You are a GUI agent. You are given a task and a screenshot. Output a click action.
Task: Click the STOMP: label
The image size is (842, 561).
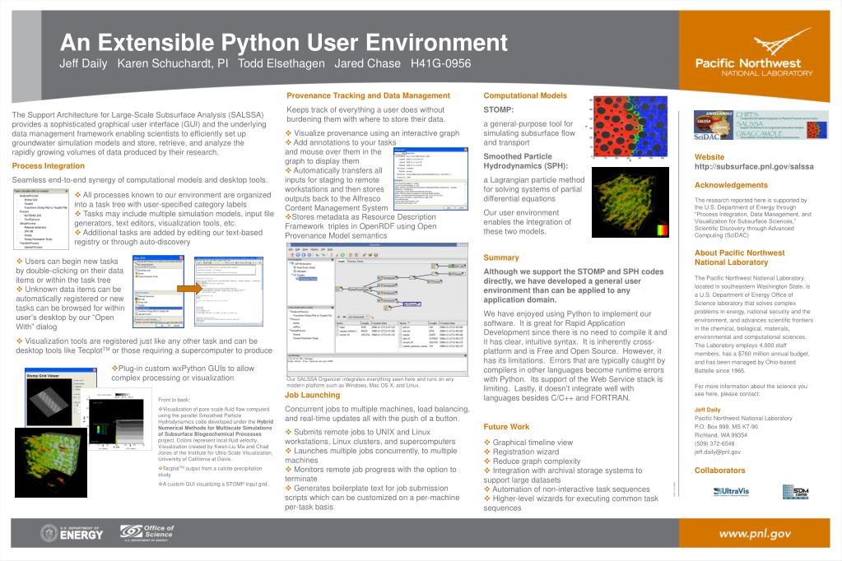[x=498, y=109]
